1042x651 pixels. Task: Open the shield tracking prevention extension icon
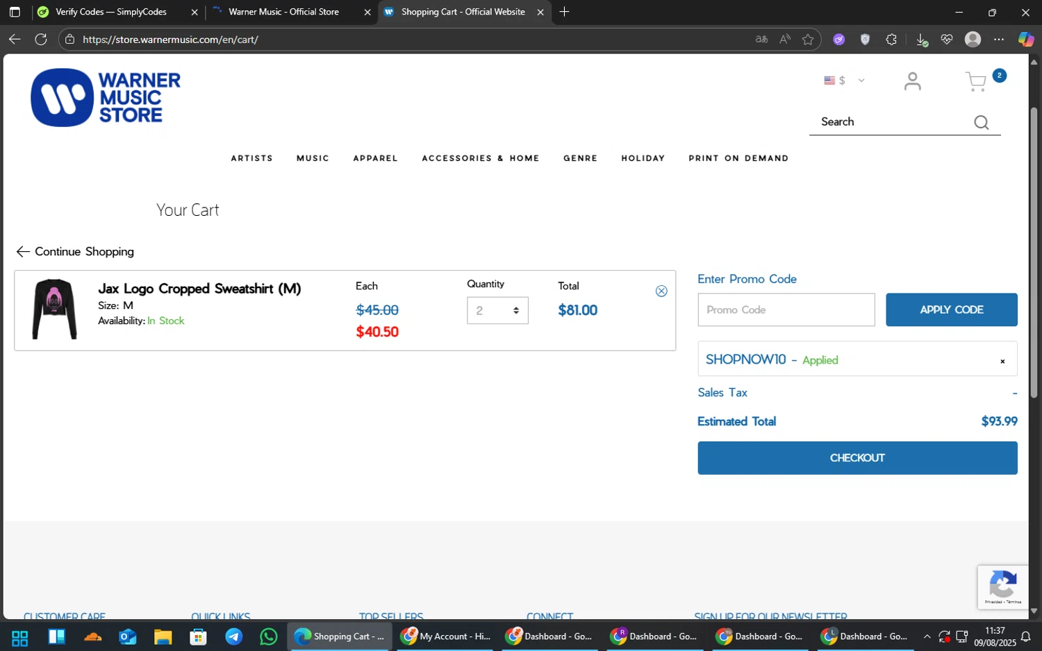[x=865, y=40]
